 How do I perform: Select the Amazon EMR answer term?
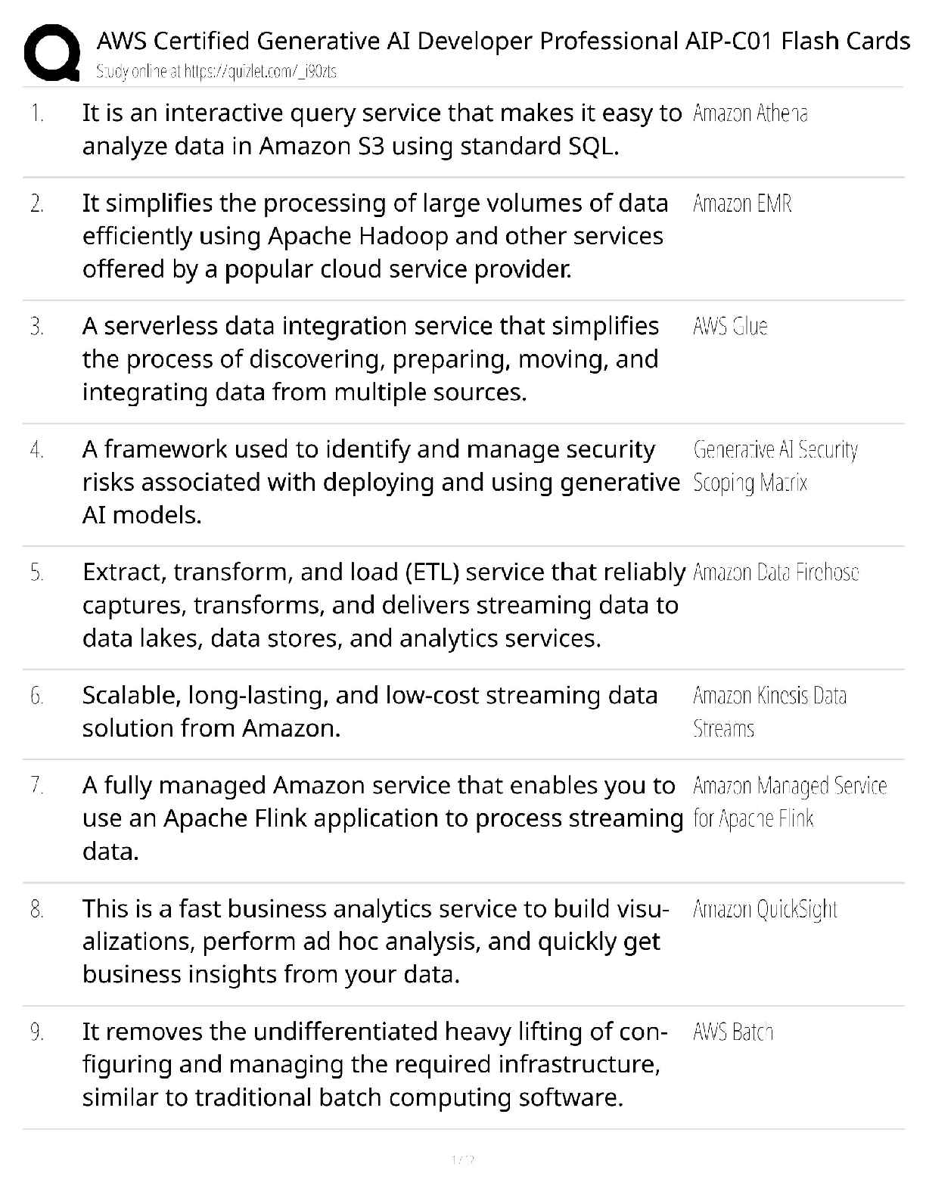point(742,203)
